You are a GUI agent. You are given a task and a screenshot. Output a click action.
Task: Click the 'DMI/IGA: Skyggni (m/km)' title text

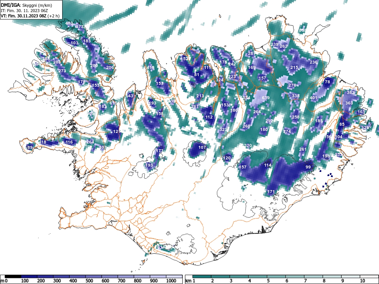(x=27, y=5)
